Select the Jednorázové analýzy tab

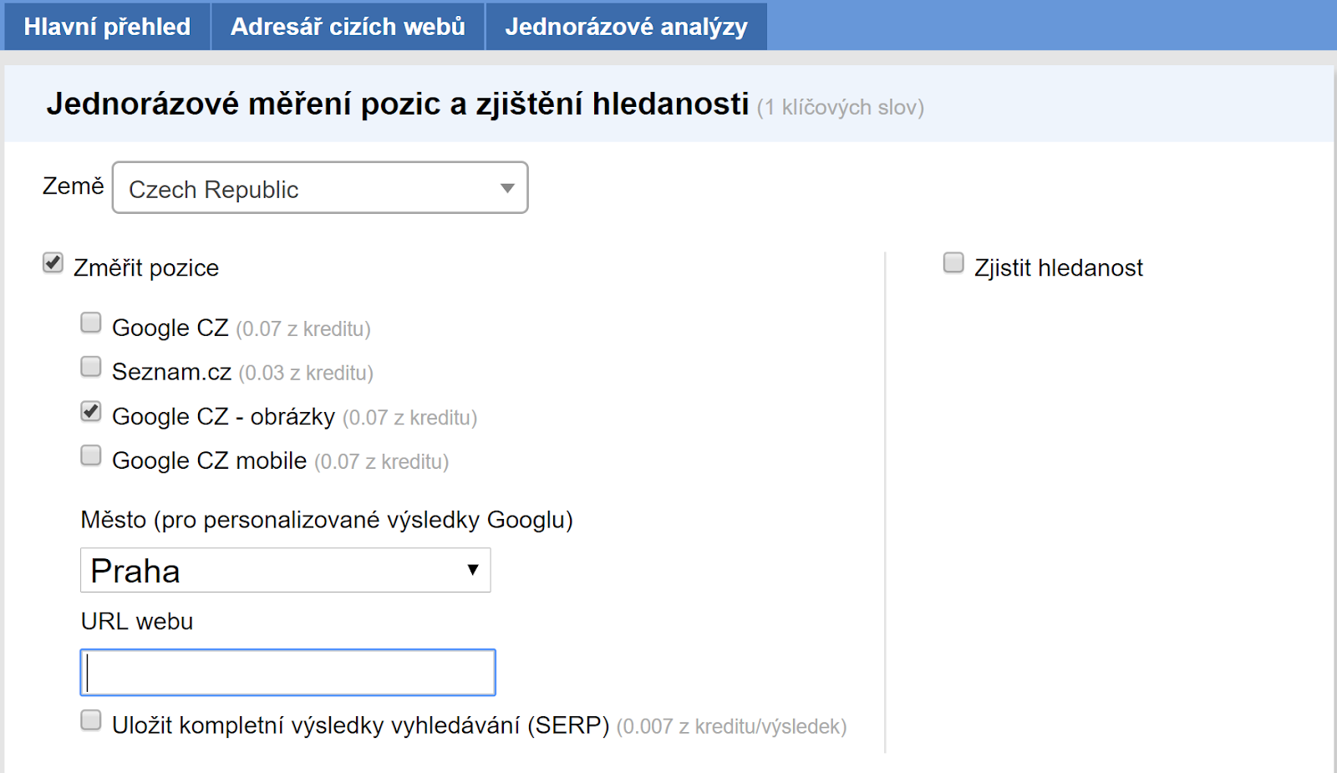point(626,26)
